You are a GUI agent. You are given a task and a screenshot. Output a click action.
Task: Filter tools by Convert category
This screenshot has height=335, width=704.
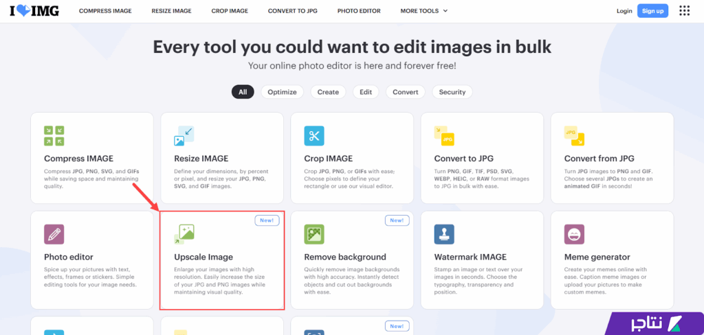tap(406, 92)
